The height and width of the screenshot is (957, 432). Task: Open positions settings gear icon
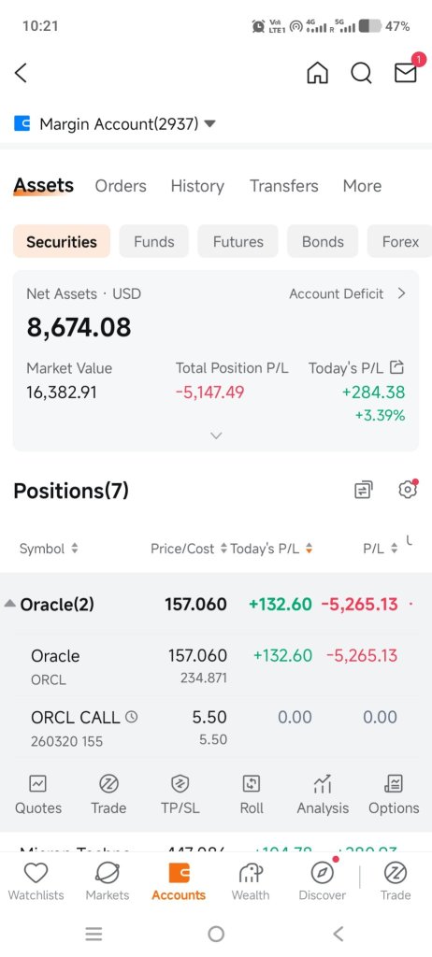click(407, 490)
